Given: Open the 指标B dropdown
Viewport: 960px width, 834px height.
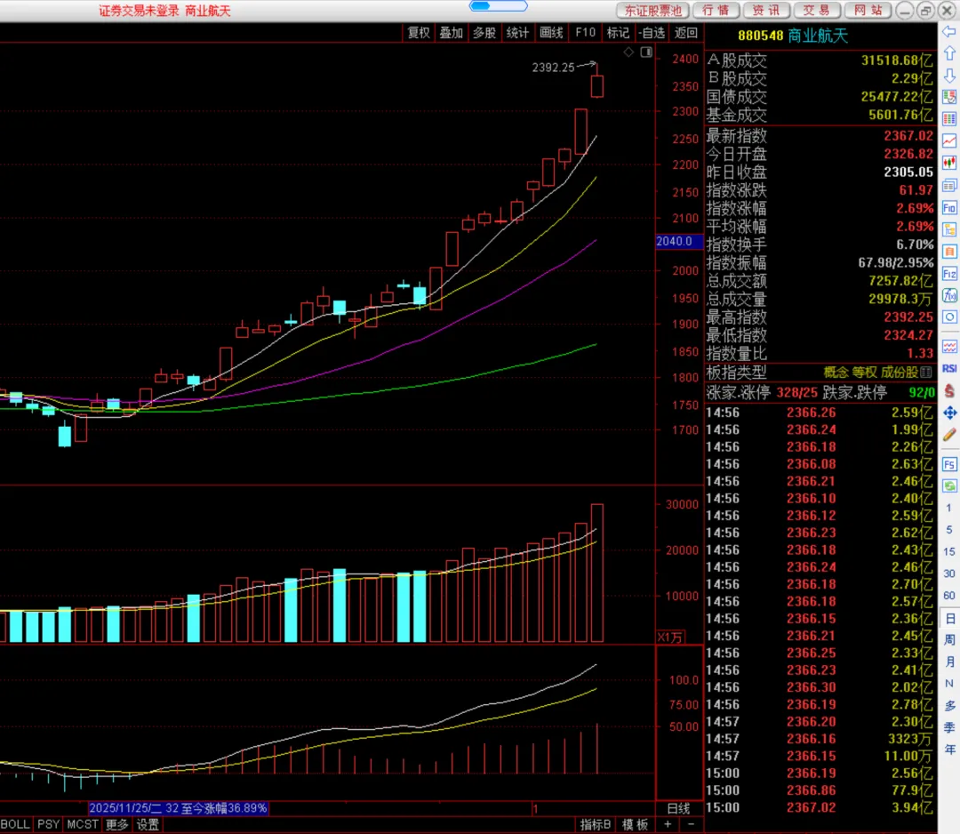Looking at the screenshot, I should coord(595,825).
